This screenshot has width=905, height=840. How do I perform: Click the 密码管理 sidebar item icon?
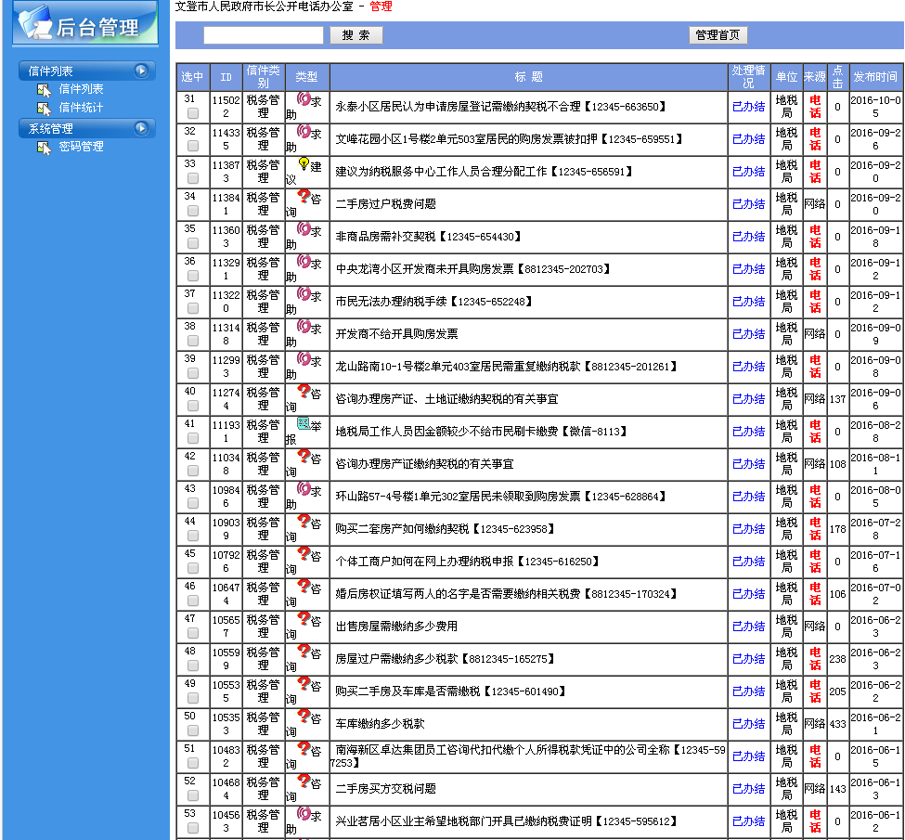tap(44, 147)
